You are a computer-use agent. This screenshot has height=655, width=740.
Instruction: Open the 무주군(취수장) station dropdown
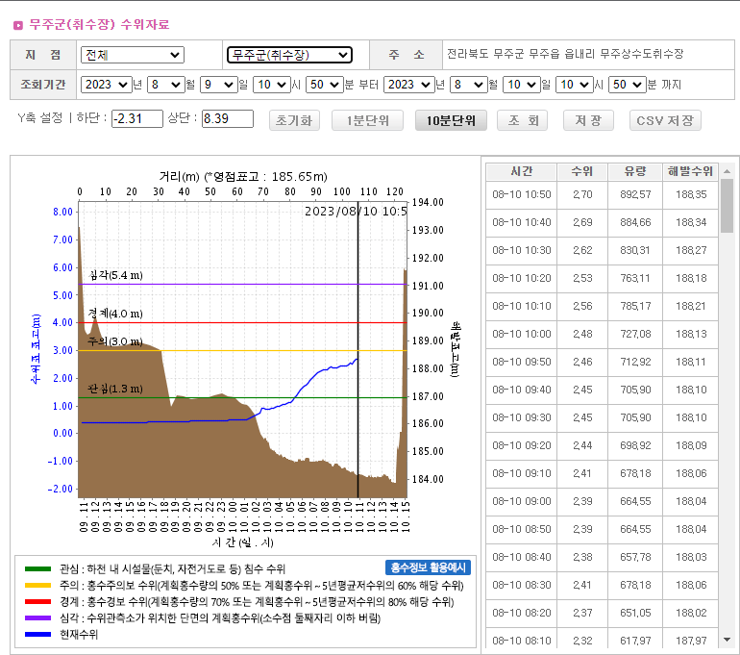click(x=289, y=55)
